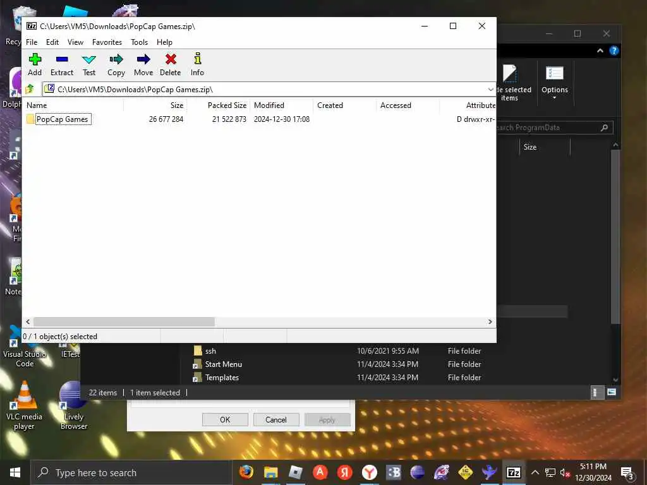
Task: Click the network tray icon
Action: [x=550, y=472]
